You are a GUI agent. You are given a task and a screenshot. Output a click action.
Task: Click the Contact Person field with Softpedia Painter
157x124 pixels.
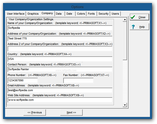tap(60, 69)
